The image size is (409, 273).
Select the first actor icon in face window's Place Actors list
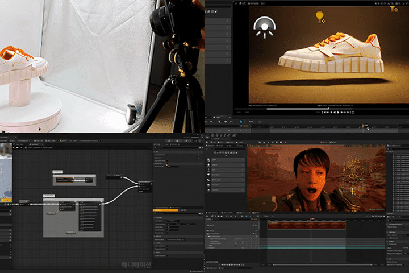[x=208, y=159]
